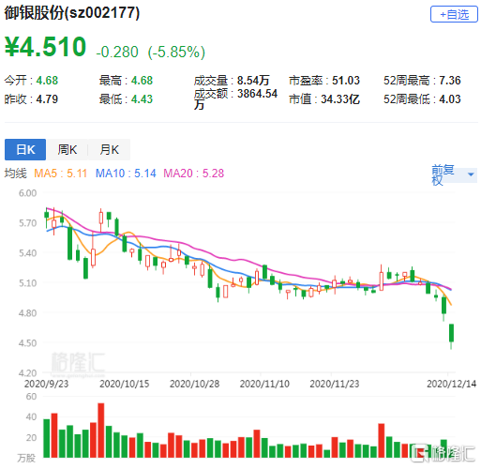Click the tallest red volume bar
Viewport: 481px width, 469px height.
(x=101, y=431)
